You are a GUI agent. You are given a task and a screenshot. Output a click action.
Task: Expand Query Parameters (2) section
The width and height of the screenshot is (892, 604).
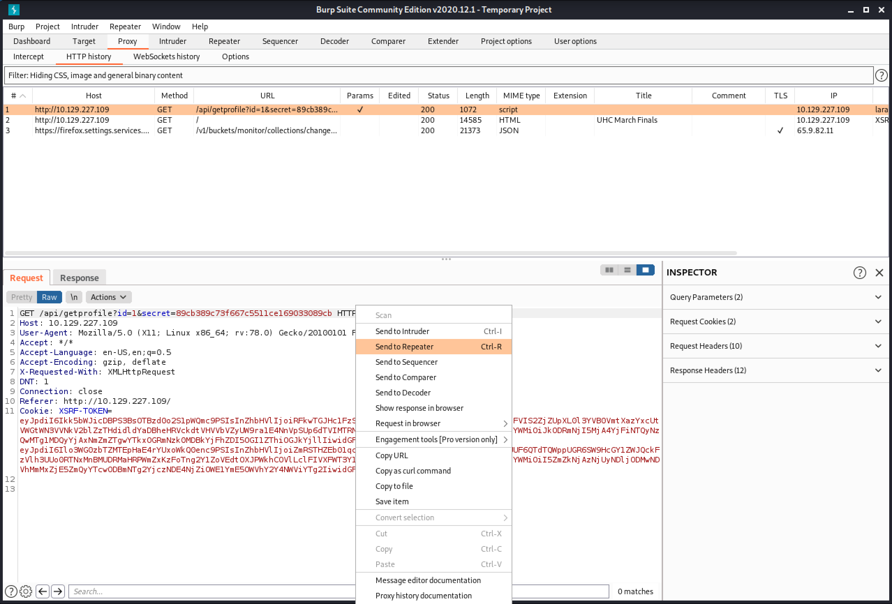pyautogui.click(x=776, y=297)
